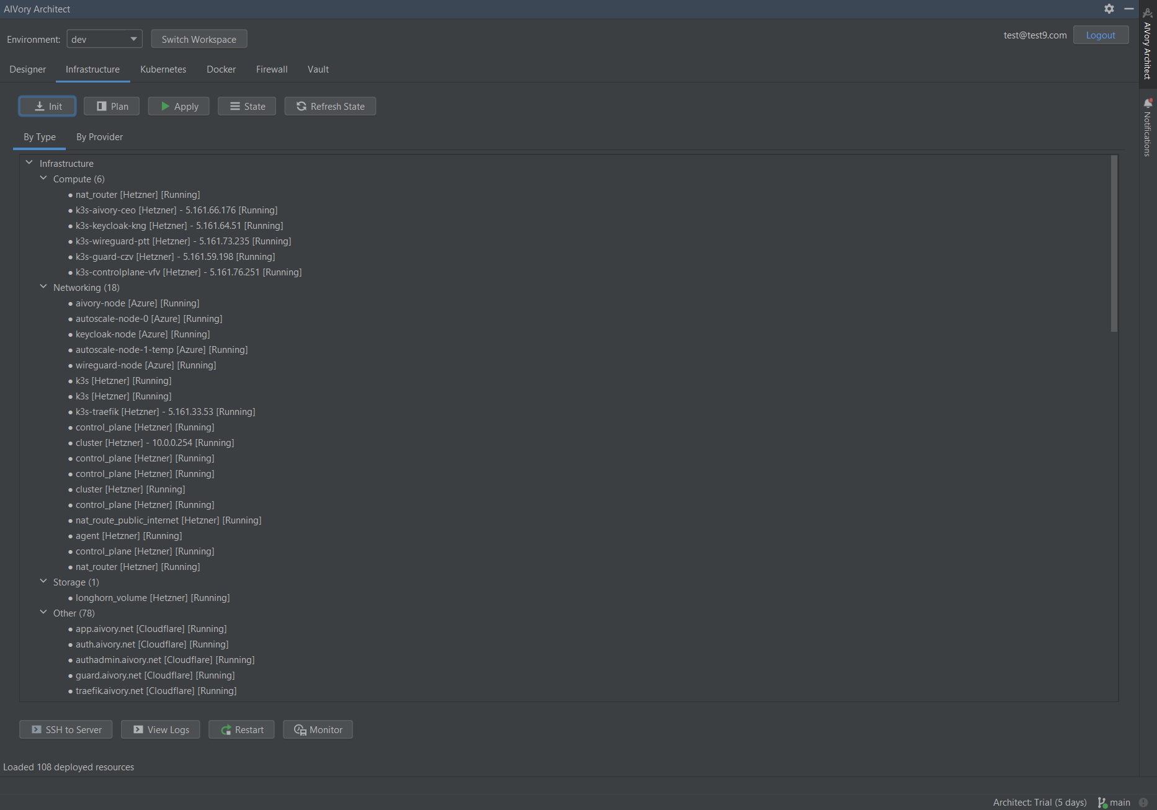Open the Kubernetes tab
This screenshot has height=810, width=1157.
[x=163, y=69]
